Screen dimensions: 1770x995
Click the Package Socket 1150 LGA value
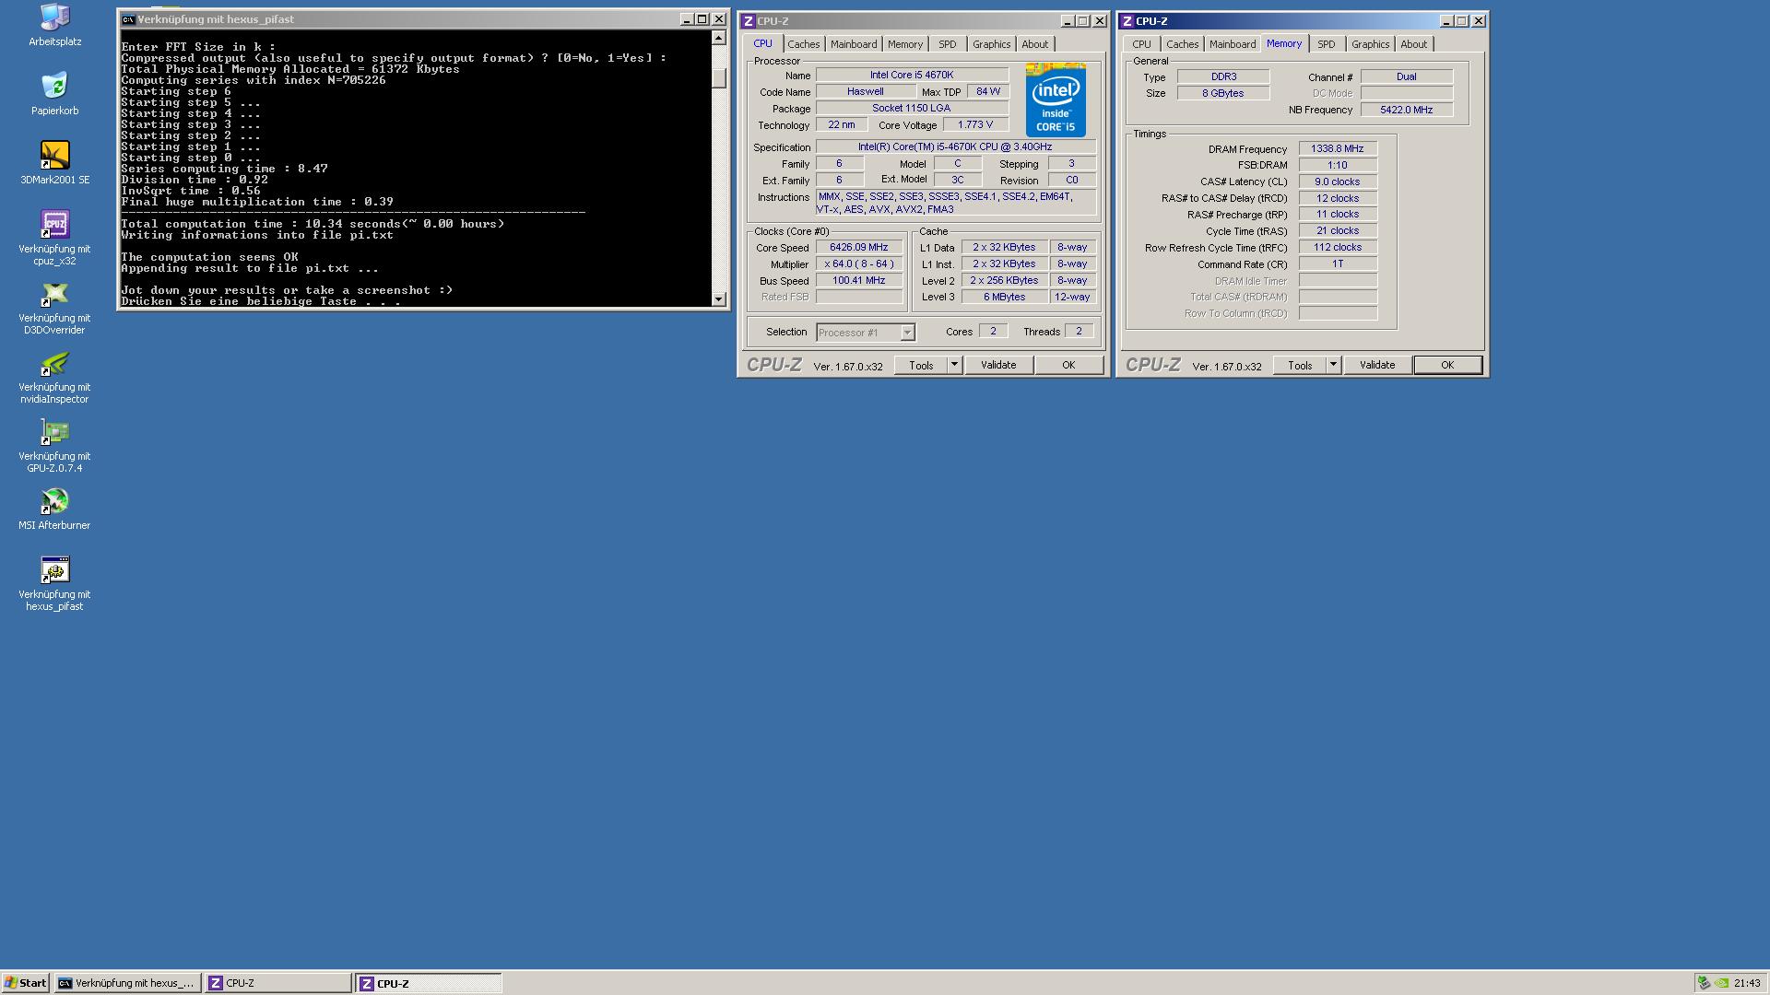pyautogui.click(x=912, y=109)
